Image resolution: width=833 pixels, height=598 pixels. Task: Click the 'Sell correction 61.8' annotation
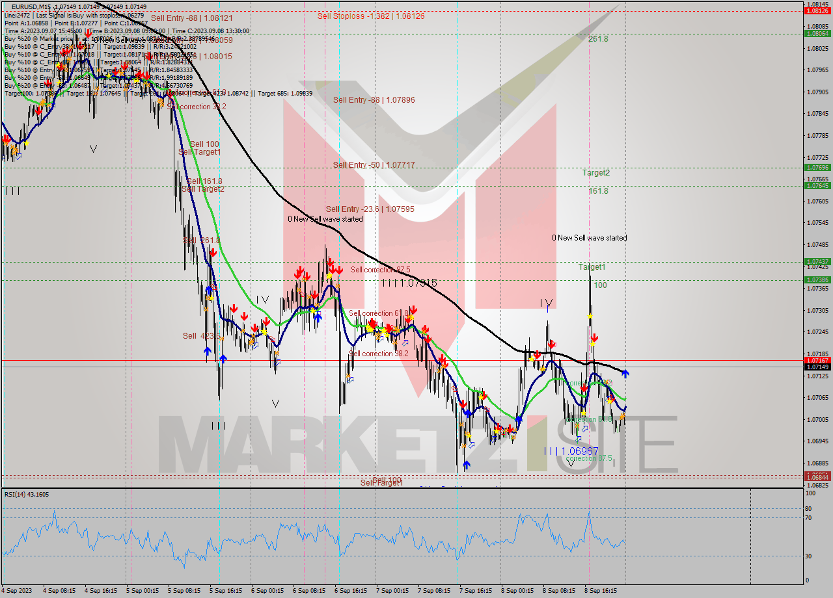[379, 313]
